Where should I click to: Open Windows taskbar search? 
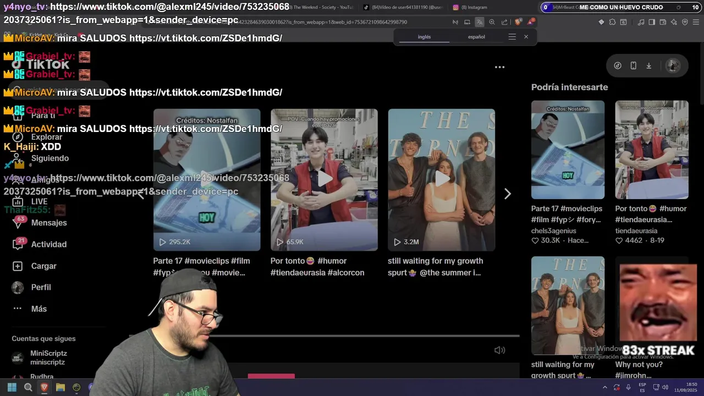[28, 387]
